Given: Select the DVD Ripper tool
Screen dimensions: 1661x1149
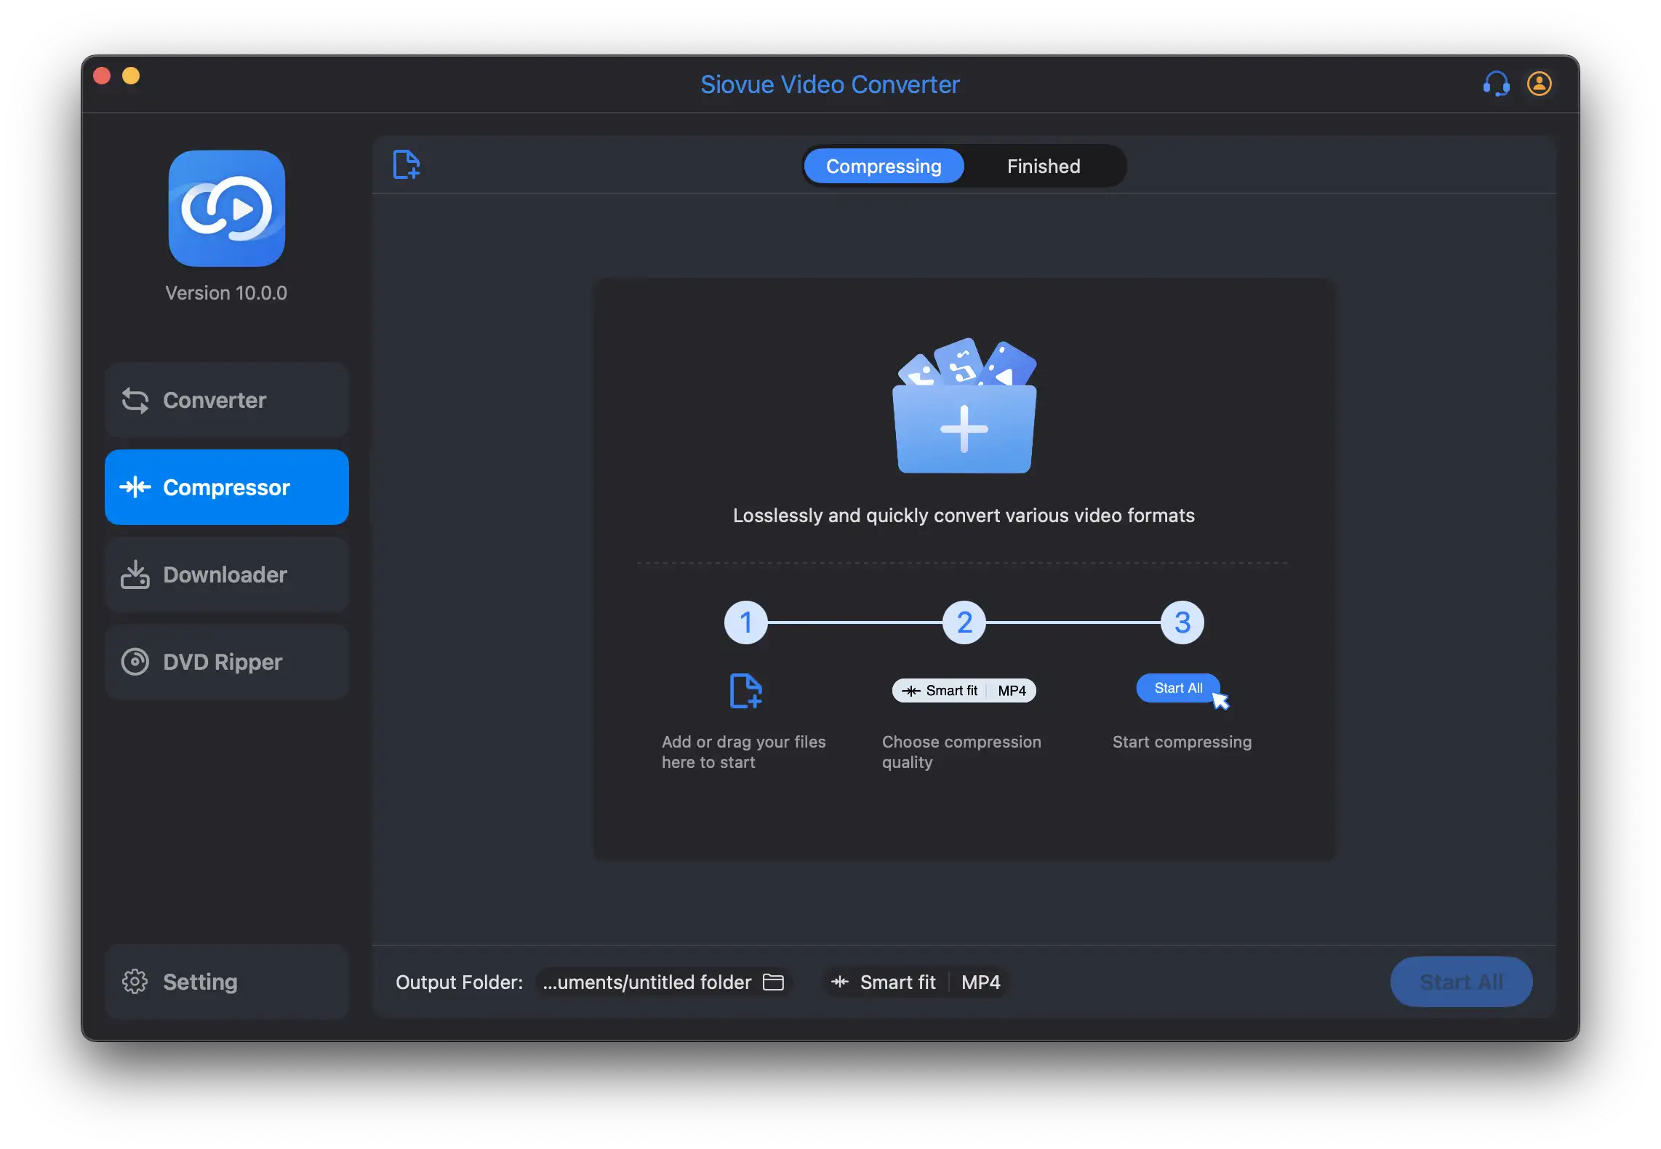Looking at the screenshot, I should point(225,662).
